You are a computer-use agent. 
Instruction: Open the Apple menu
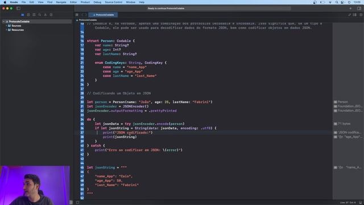pos(5,2)
